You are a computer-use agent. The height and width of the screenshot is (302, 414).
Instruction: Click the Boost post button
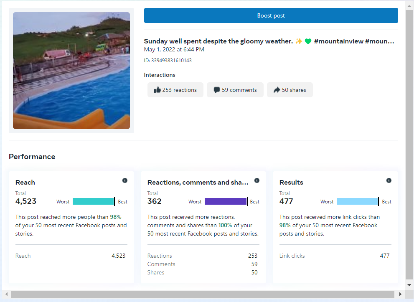coord(271,15)
